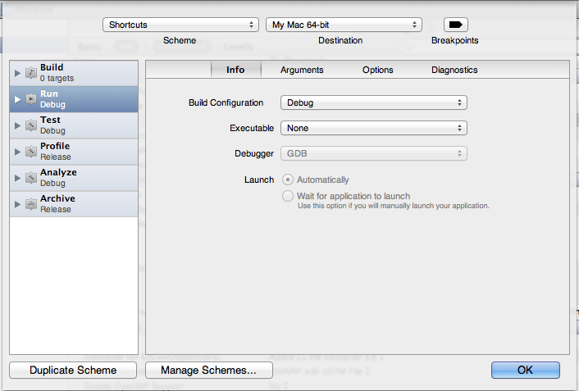Expand the Archive disclosure triangle
This screenshot has height=391, width=579.
click(17, 204)
